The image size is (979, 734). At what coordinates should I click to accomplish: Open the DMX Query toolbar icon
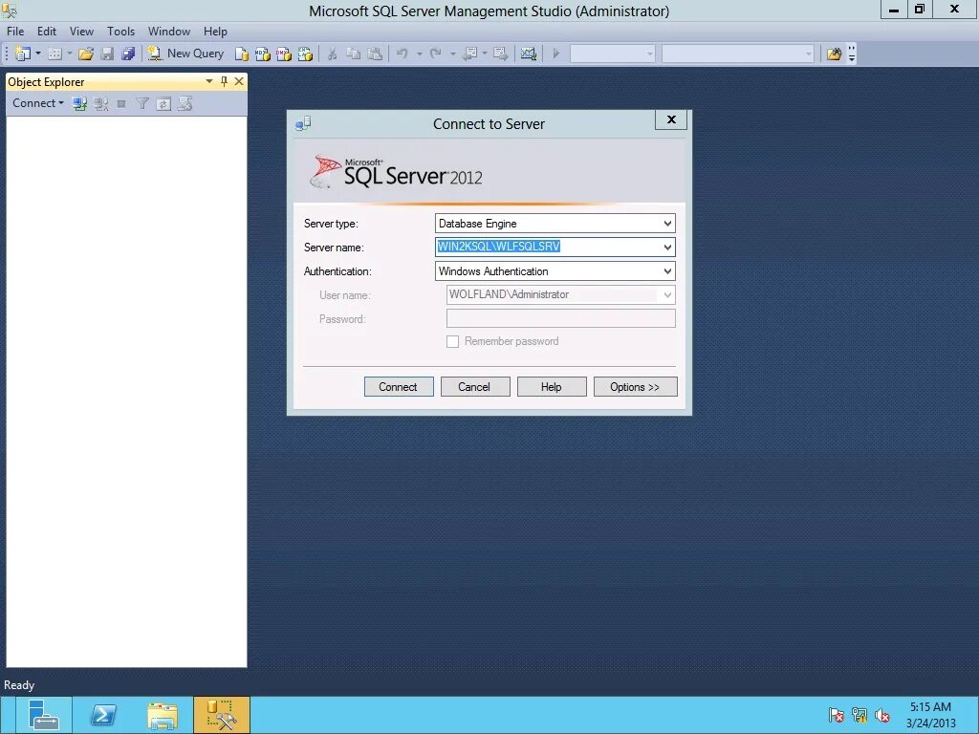click(284, 54)
